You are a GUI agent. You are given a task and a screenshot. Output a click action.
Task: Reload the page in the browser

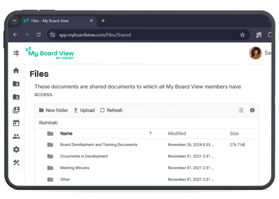point(38,35)
